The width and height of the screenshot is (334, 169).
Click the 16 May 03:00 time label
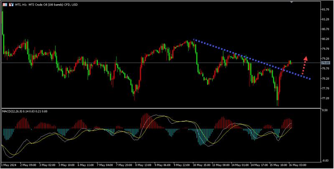[x=298, y=165]
